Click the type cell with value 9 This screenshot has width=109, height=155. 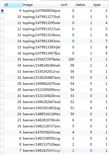coord(100,53)
